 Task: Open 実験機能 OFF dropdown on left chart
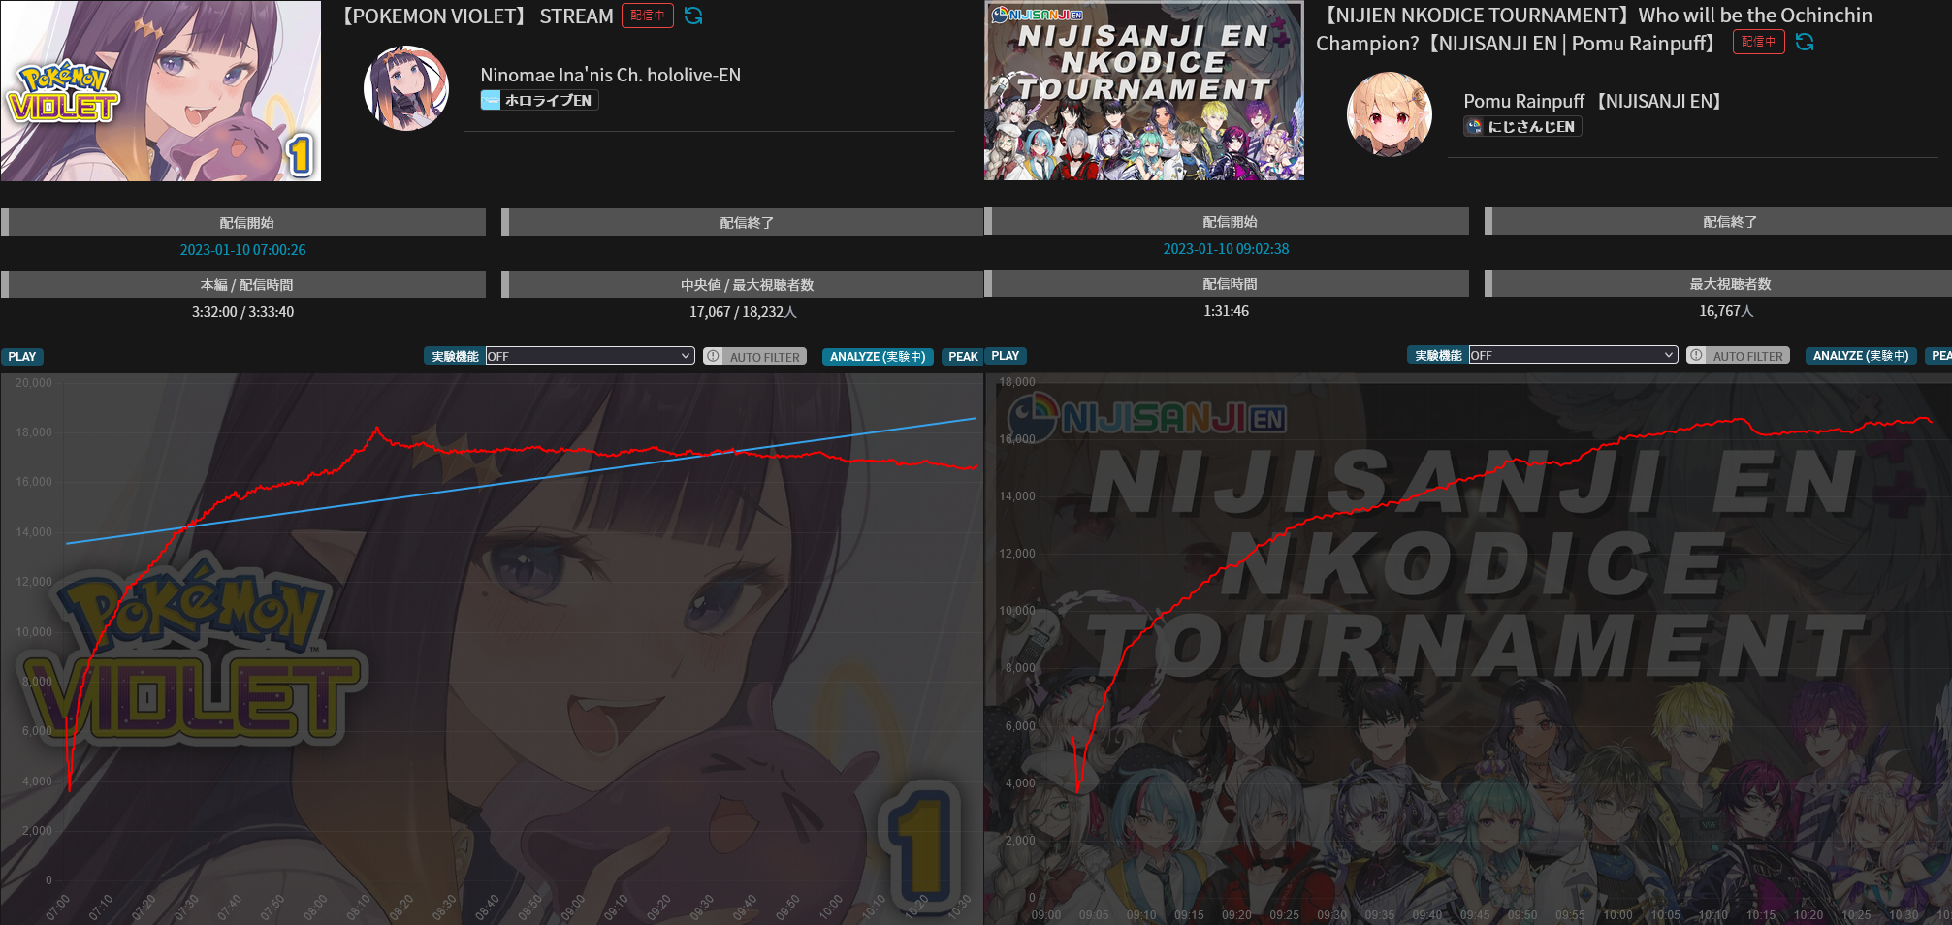pos(590,357)
